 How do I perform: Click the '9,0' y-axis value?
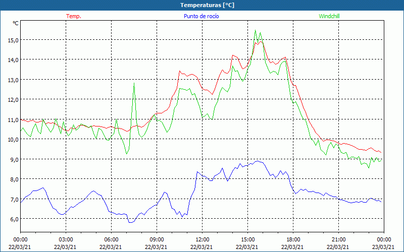(15, 160)
